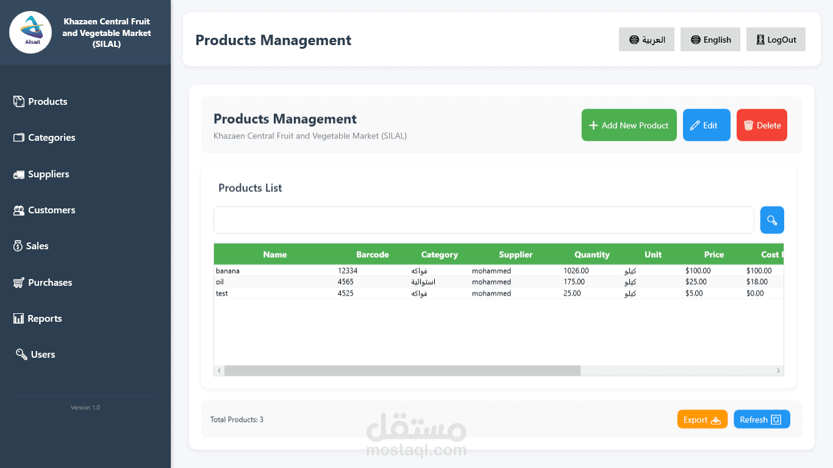Screen dimensions: 833x468
Task: Click the Unit column header
Action: (x=653, y=255)
